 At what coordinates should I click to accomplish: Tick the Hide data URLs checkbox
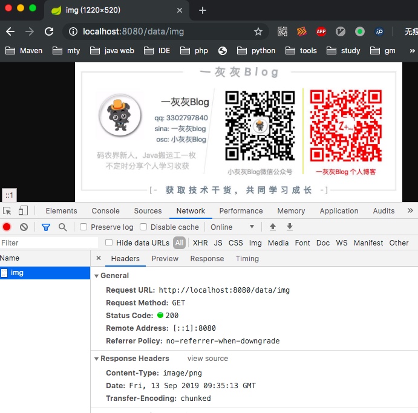(x=109, y=243)
